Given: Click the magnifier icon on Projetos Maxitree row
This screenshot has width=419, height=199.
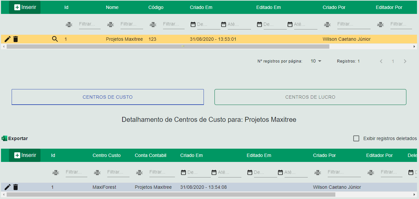Looking at the screenshot, I should tap(55, 39).
